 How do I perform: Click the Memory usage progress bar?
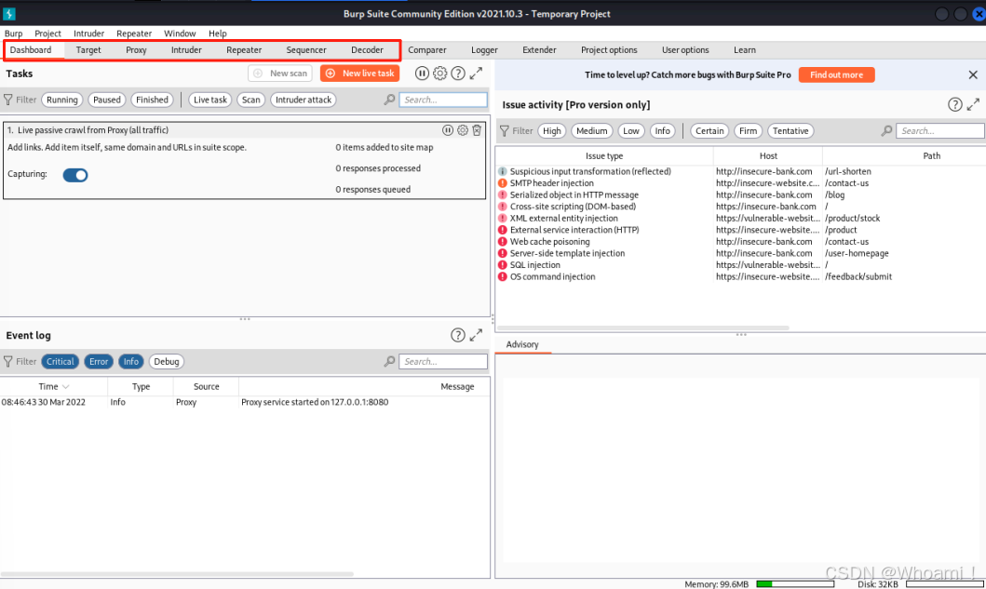pos(795,584)
